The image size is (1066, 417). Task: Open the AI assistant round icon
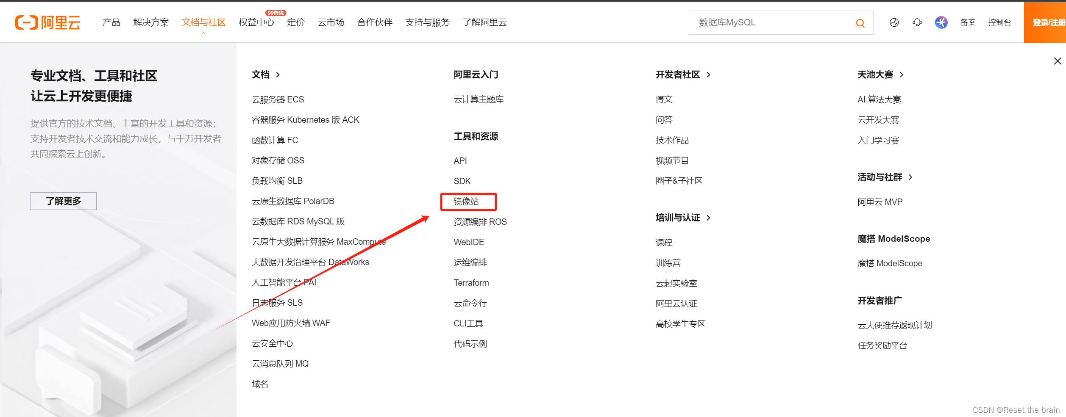point(941,22)
